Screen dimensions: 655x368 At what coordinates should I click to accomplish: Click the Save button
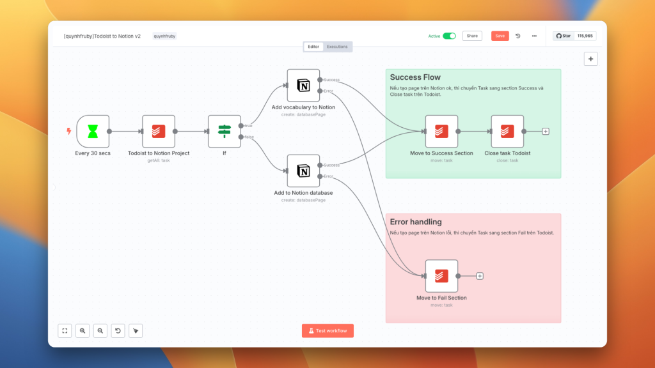click(x=500, y=36)
